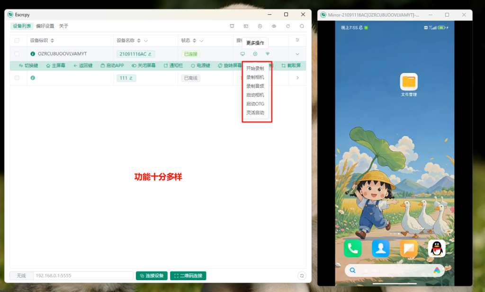The image size is (485, 292).
Task: Expand the offline device 111 row
Action: pyautogui.click(x=297, y=78)
